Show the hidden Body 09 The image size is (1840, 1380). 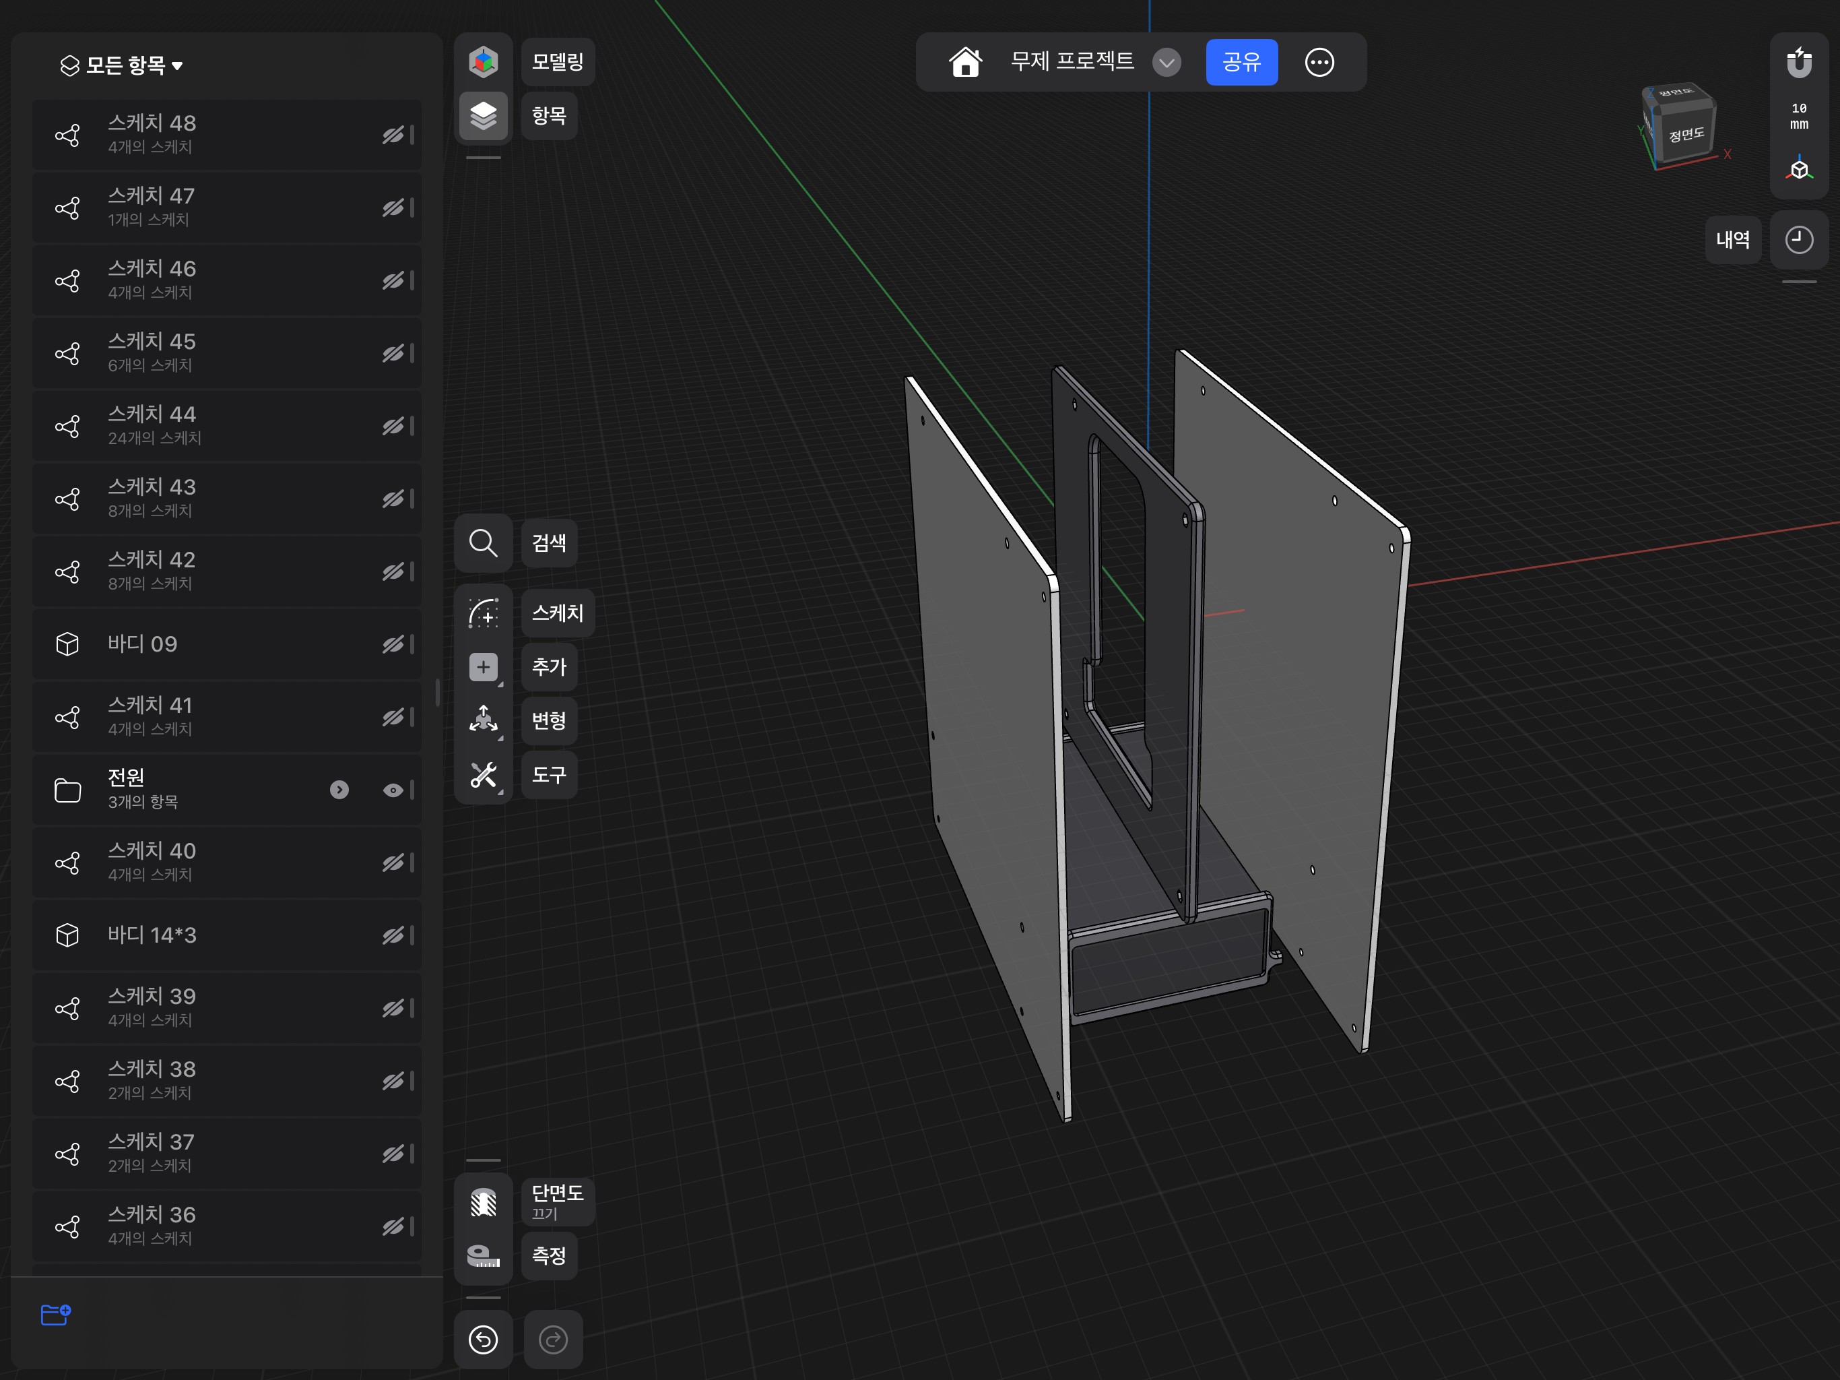(x=393, y=644)
